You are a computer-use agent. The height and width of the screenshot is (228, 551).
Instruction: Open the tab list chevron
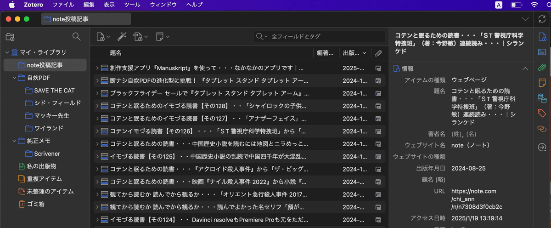(x=526, y=19)
